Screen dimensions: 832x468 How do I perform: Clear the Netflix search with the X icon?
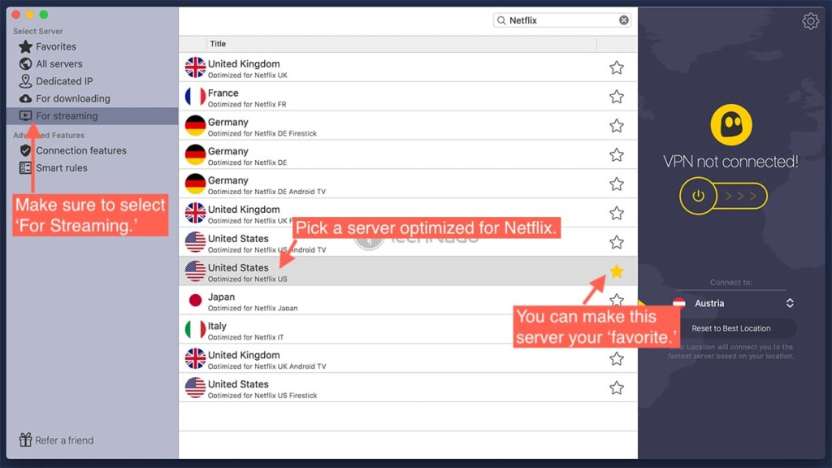coord(623,20)
